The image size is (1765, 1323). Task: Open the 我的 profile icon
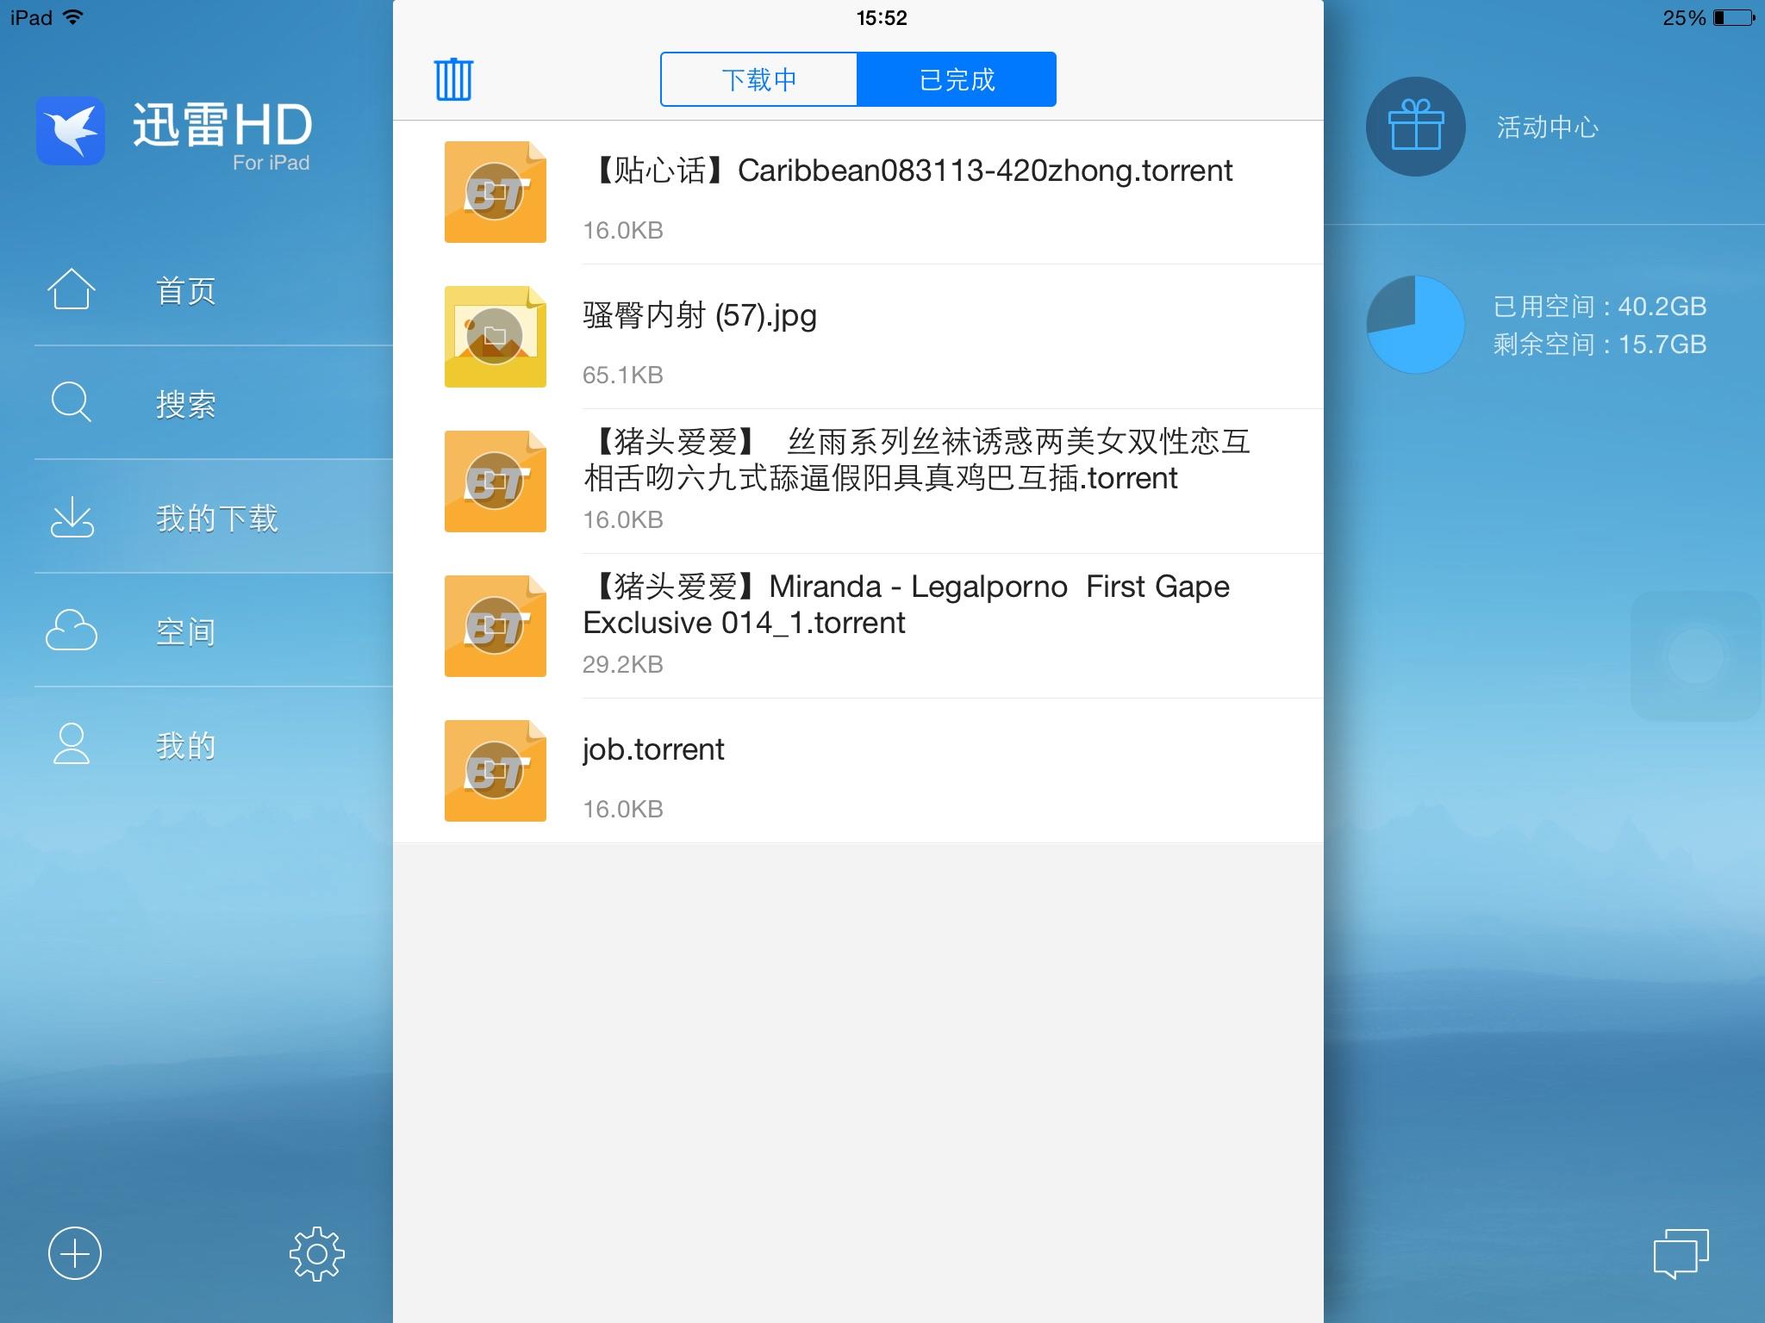(72, 744)
